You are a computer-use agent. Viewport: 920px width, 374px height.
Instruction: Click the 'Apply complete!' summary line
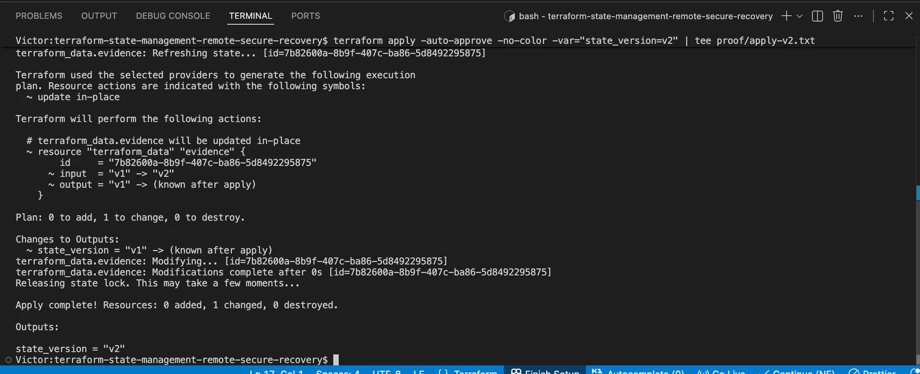pyautogui.click(x=177, y=305)
